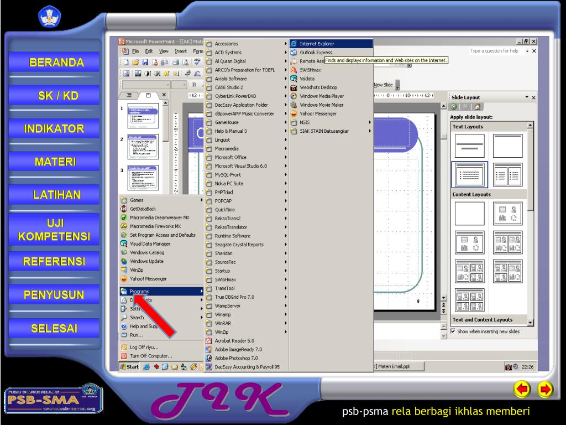This screenshot has width=566, height=425.
Task: Switch to the Slides tab in slide pane
Action: 148,95
